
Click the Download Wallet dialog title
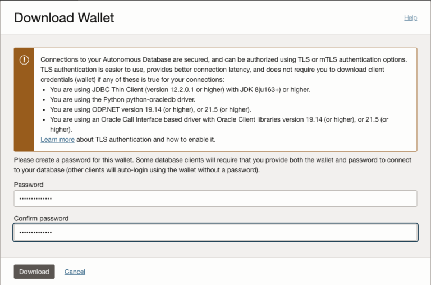pos(64,18)
